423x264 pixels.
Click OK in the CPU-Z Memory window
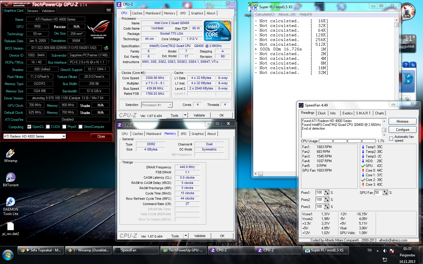[x=222, y=236]
